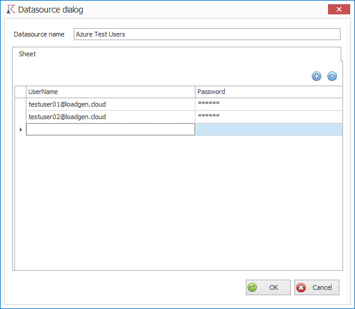Viewport: 355px width, 309px height.
Task: Select the row header of testuser02 row
Action: click(20, 117)
